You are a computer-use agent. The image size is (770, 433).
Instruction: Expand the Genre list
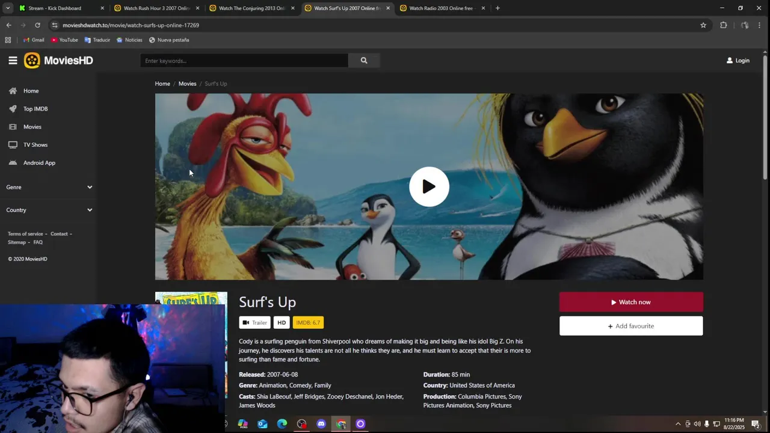coord(49,187)
